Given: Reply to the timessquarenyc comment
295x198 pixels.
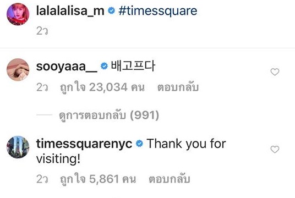Looking at the screenshot, I should (x=170, y=179).
